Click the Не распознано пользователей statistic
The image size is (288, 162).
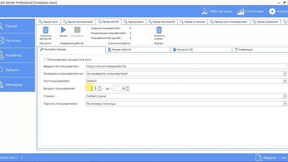tap(111, 33)
